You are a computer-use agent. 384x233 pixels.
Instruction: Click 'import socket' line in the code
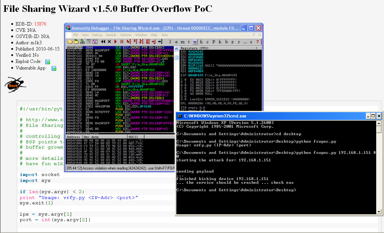pos(40,174)
